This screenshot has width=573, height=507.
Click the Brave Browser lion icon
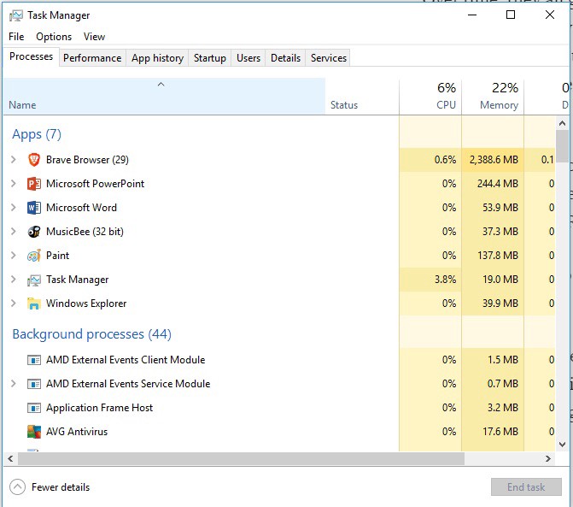[x=34, y=160]
